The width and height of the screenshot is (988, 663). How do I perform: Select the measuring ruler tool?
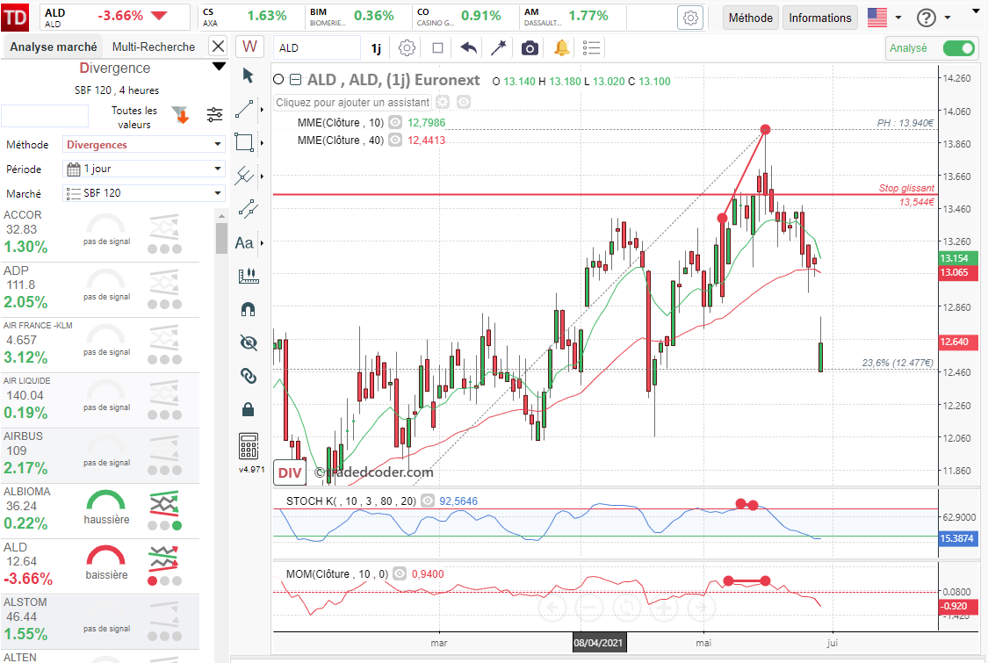point(249,276)
